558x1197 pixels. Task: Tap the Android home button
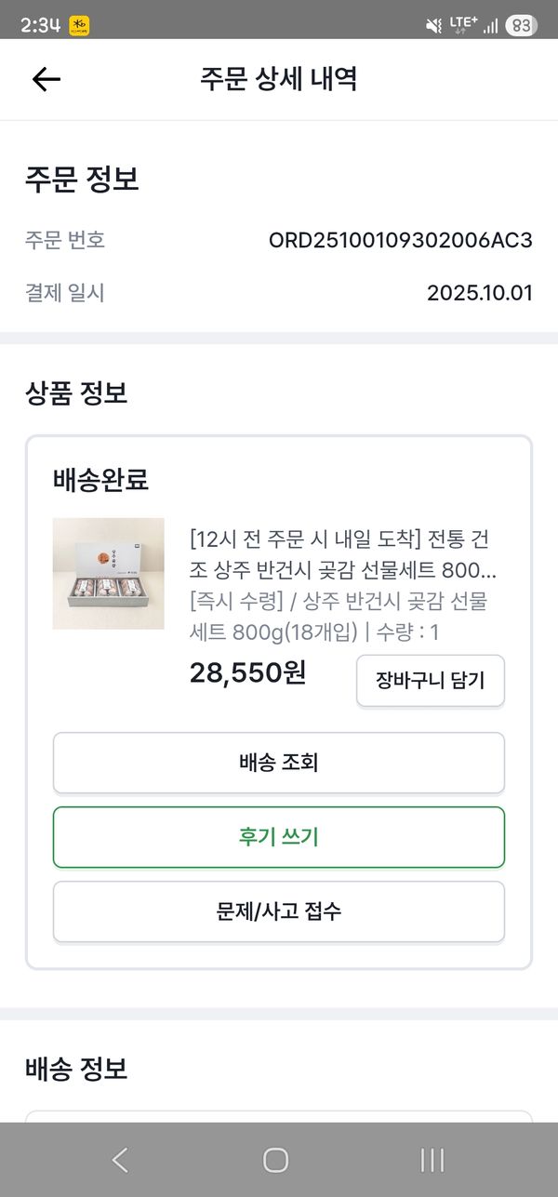(x=276, y=1159)
